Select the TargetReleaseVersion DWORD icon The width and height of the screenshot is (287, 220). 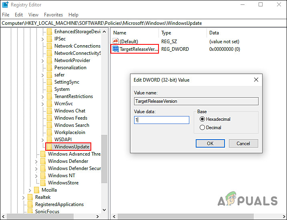[x=116, y=49]
